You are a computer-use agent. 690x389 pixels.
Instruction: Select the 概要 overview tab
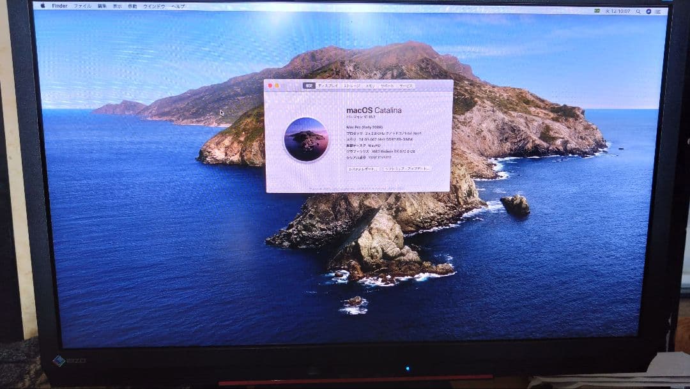(x=309, y=85)
